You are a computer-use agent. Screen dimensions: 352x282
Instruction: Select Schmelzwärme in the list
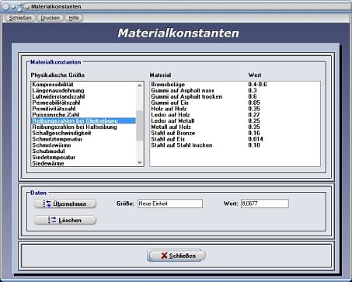[83, 145]
